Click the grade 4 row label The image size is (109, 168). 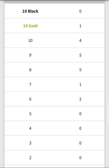pyautogui.click(x=30, y=128)
